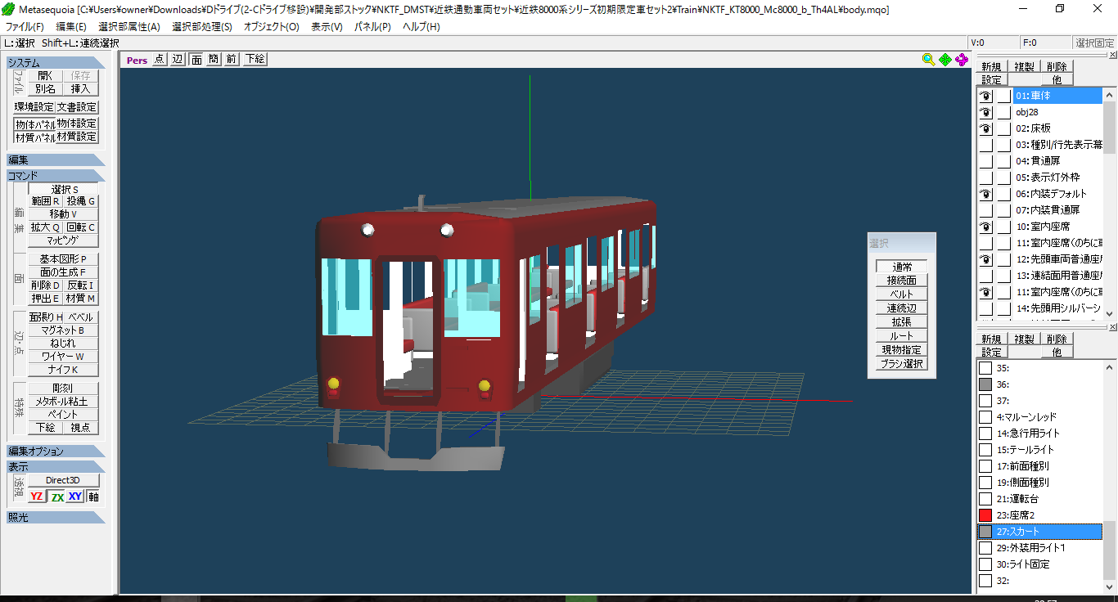Activate the magenta rotate view icon
The height and width of the screenshot is (602, 1118).
point(962,60)
